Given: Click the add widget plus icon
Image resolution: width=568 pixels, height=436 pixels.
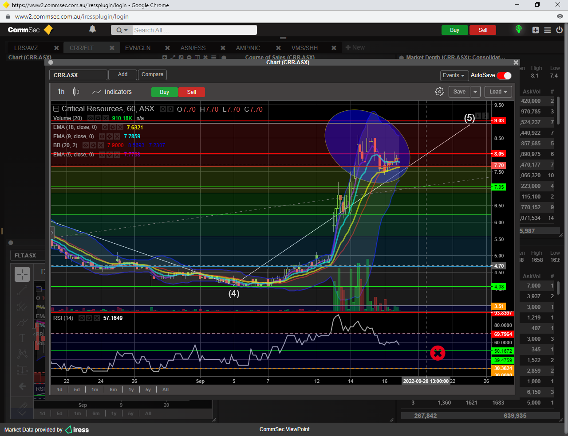Looking at the screenshot, I should [536, 30].
